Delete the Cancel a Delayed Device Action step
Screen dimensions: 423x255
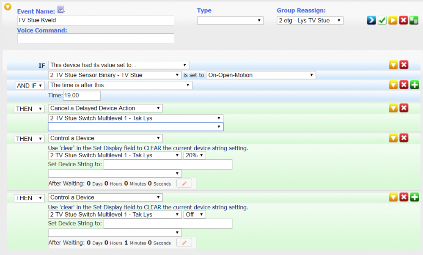(x=404, y=108)
